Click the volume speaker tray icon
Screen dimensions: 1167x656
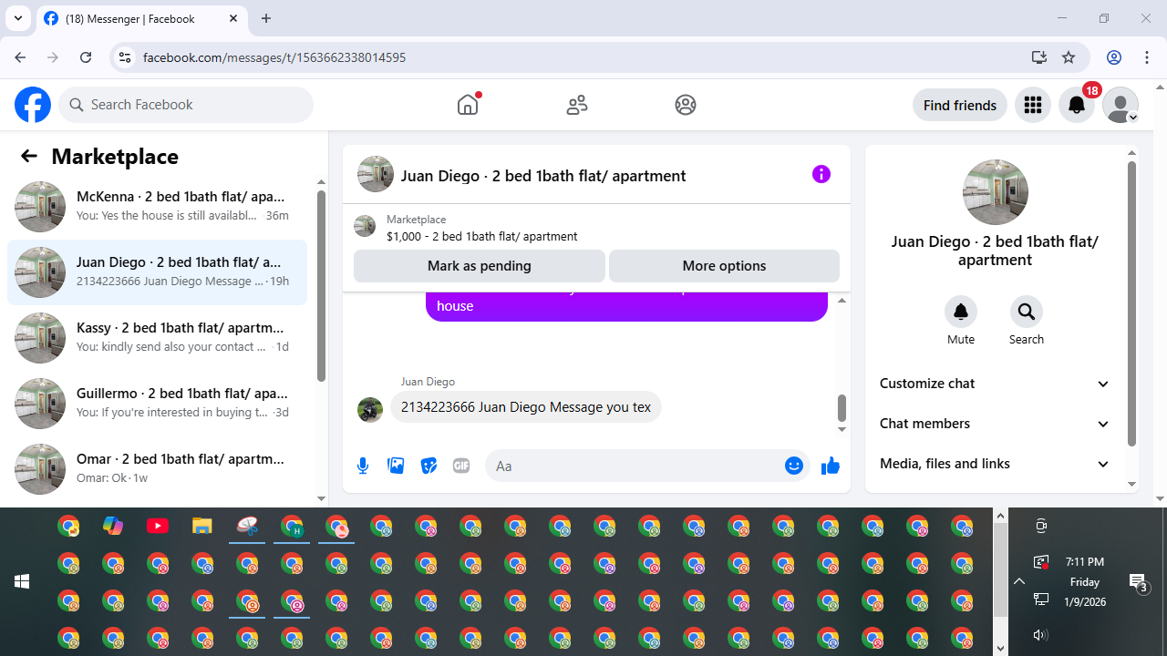(x=1040, y=635)
